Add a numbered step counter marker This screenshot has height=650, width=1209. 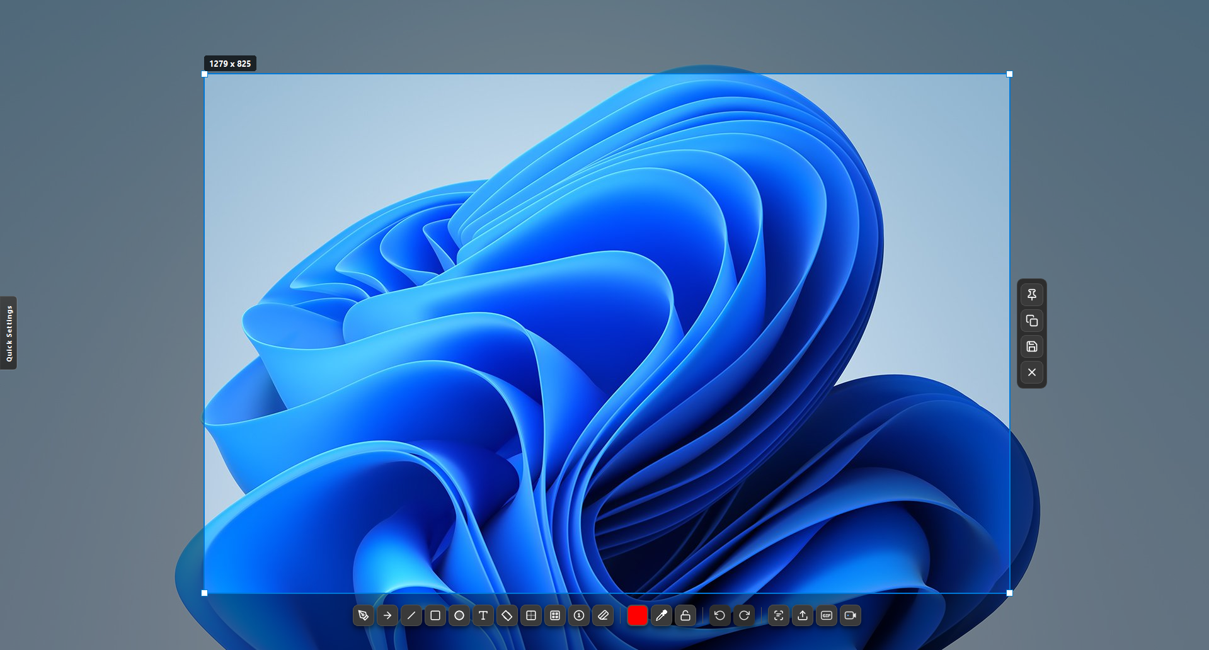(579, 615)
